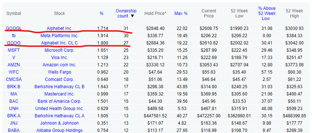Select Berkshire CL A current price $472257.00
This screenshot has width=312, height=133.
(x=209, y=116)
